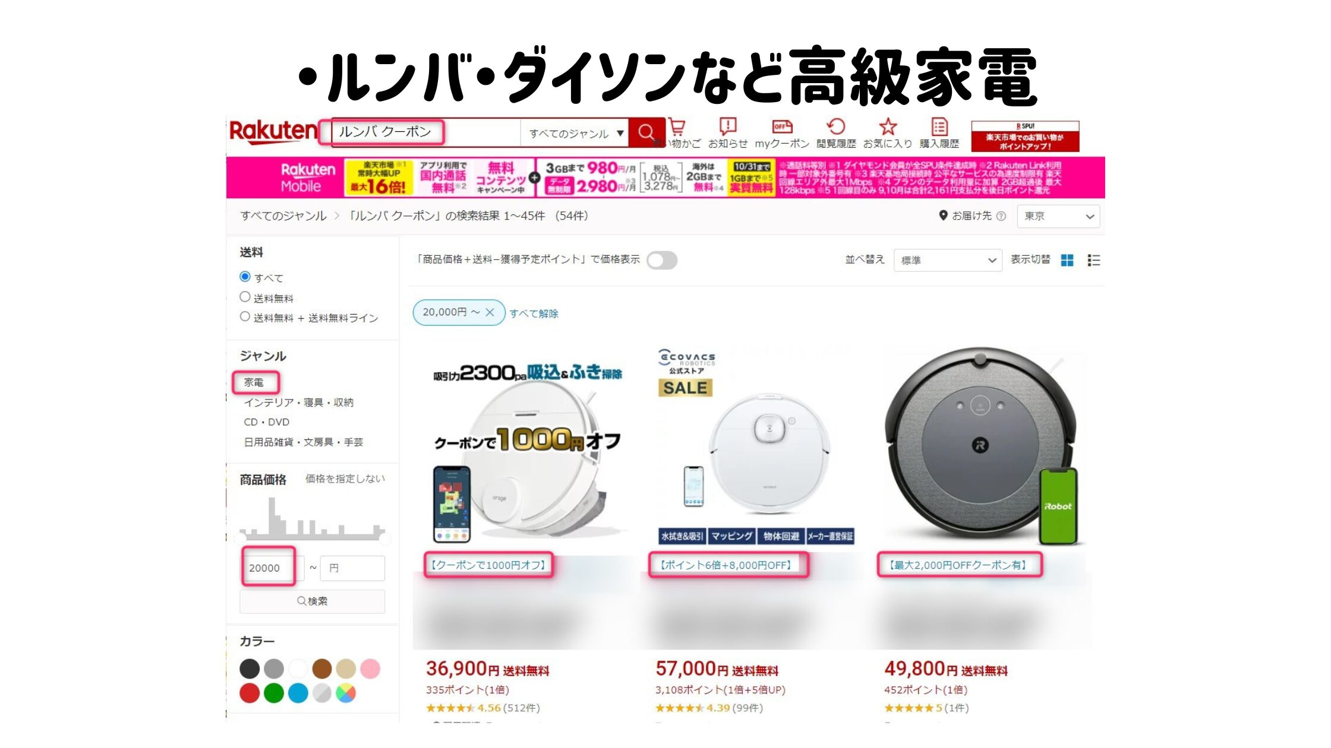Select the 家電 genre in sidebar
The image size is (1331, 748).
[x=254, y=382]
